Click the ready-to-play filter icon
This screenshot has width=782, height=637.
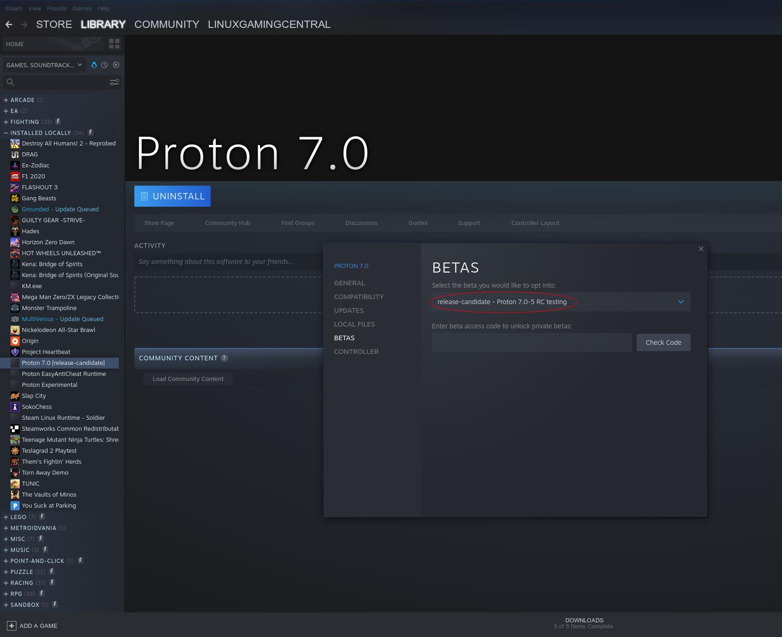tap(116, 65)
